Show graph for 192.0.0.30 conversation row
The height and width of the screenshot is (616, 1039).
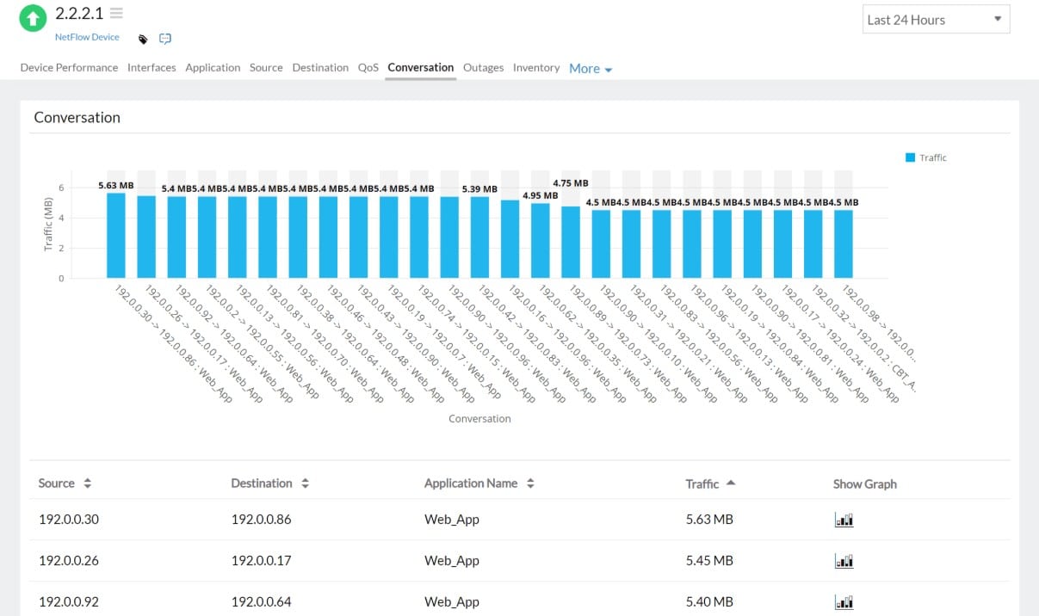(x=844, y=520)
